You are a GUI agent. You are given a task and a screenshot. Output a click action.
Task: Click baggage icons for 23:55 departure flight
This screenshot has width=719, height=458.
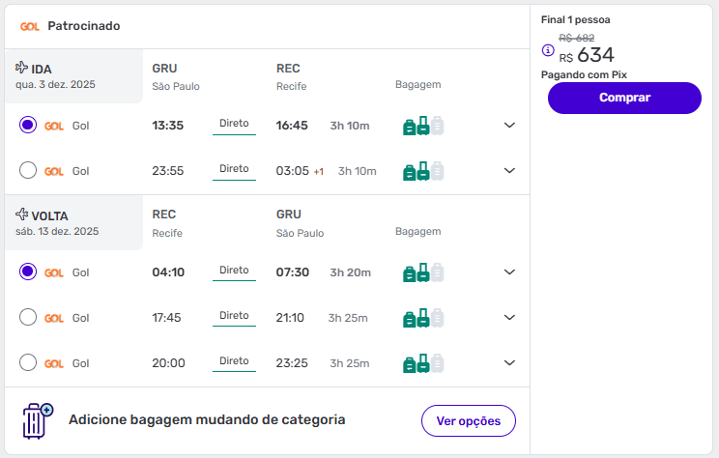[x=423, y=171]
